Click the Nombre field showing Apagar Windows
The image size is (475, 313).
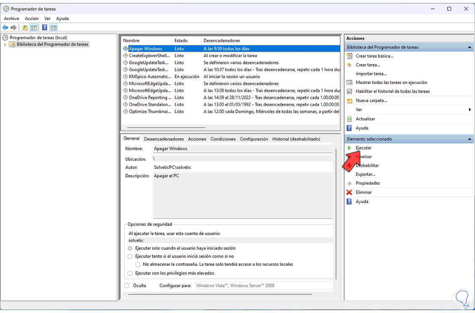(243, 149)
